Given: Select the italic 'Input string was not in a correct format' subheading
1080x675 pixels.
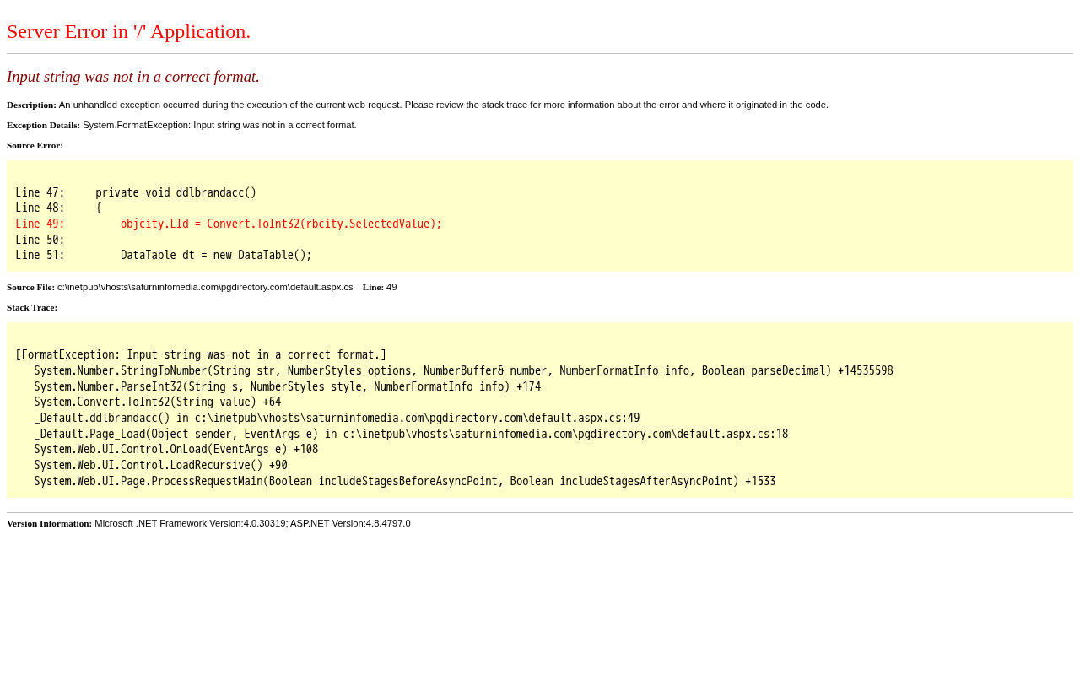Looking at the screenshot, I should [133, 77].
